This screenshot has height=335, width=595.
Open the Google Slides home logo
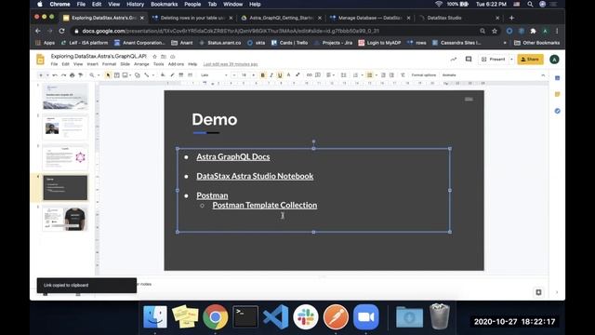[40, 60]
